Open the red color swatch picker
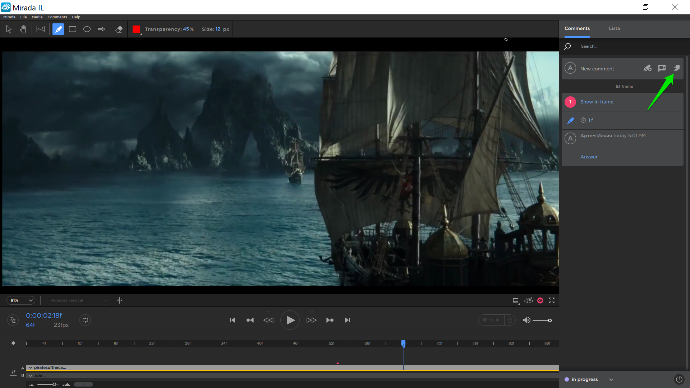 [136, 29]
